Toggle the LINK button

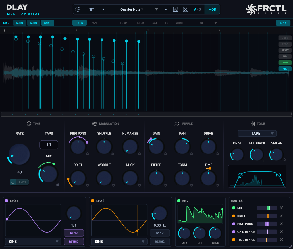click(x=283, y=23)
